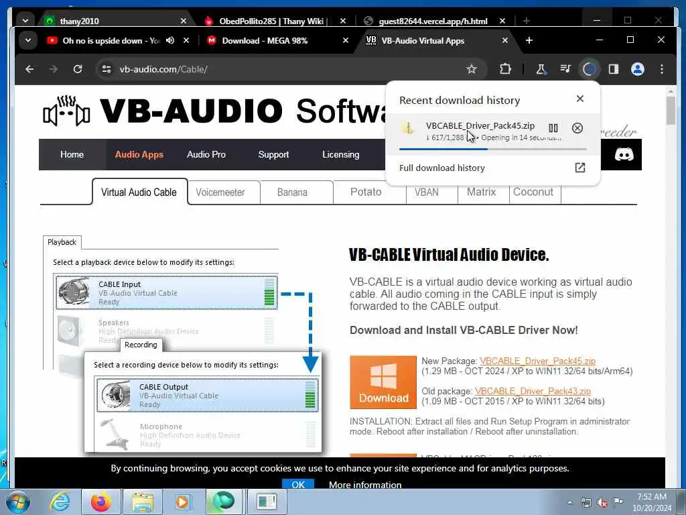The width and height of the screenshot is (686, 515).
Task: Close the Oh no is upside down tab
Action: tap(186, 40)
